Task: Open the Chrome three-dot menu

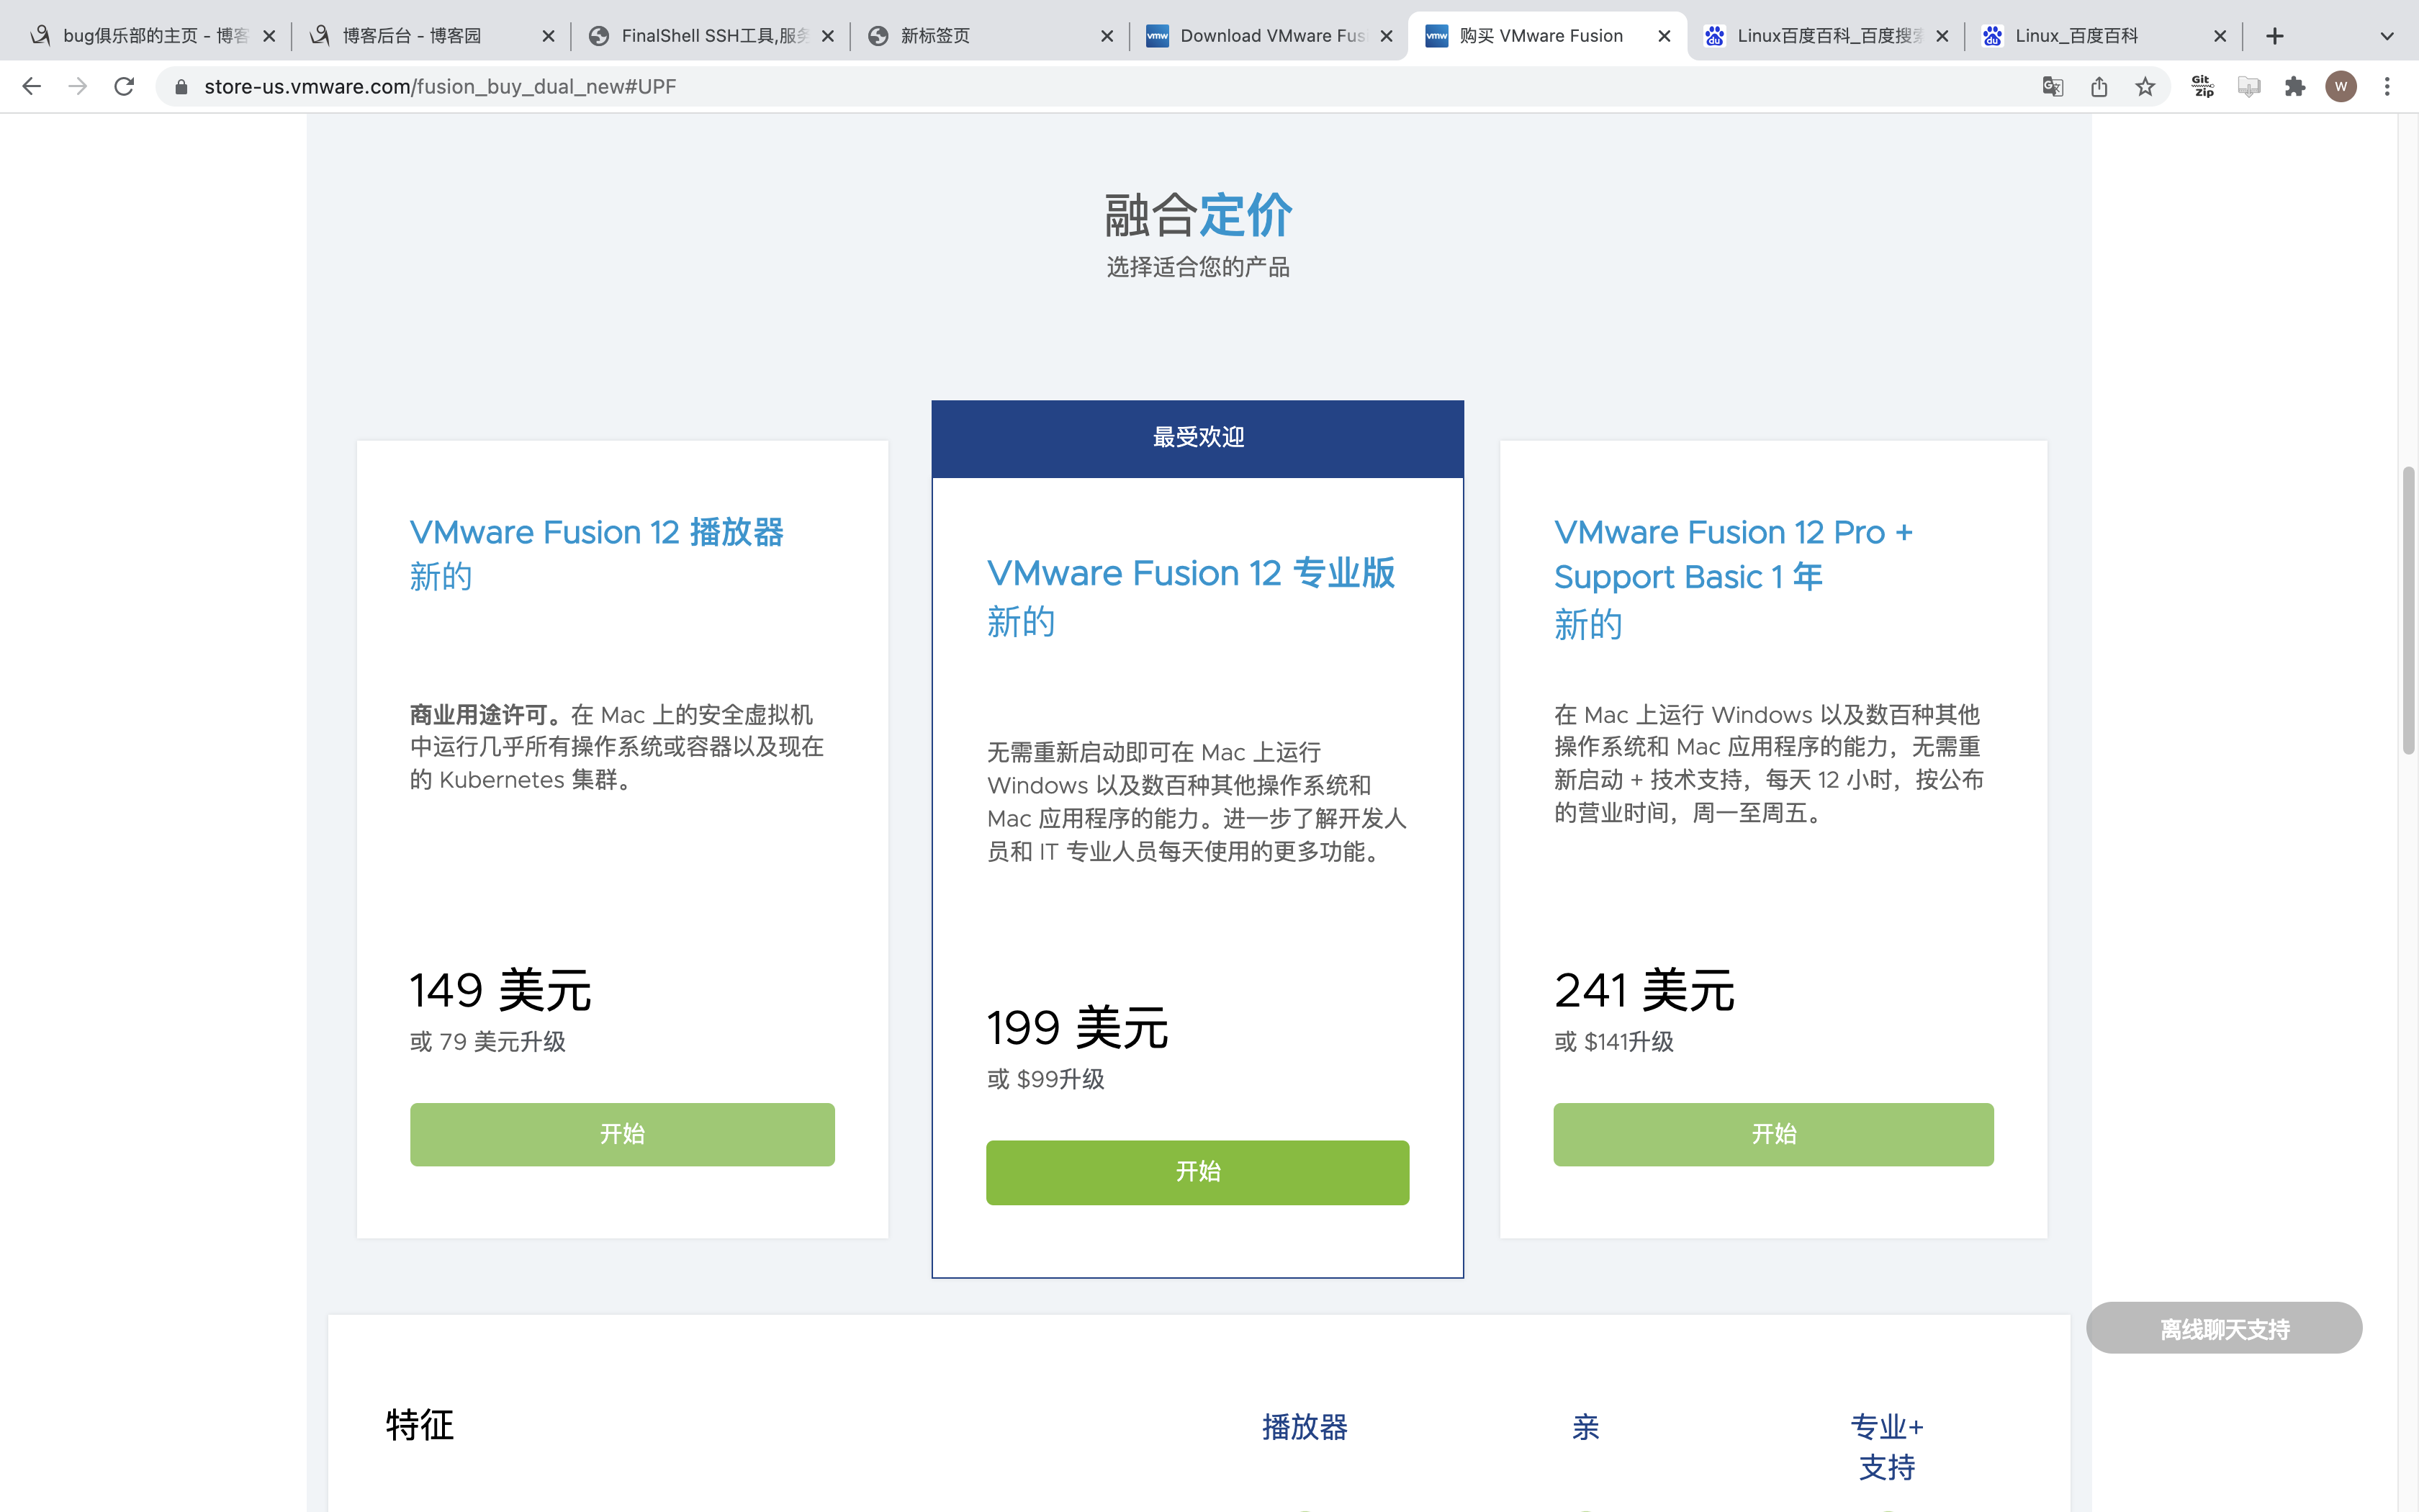Action: click(x=2387, y=87)
